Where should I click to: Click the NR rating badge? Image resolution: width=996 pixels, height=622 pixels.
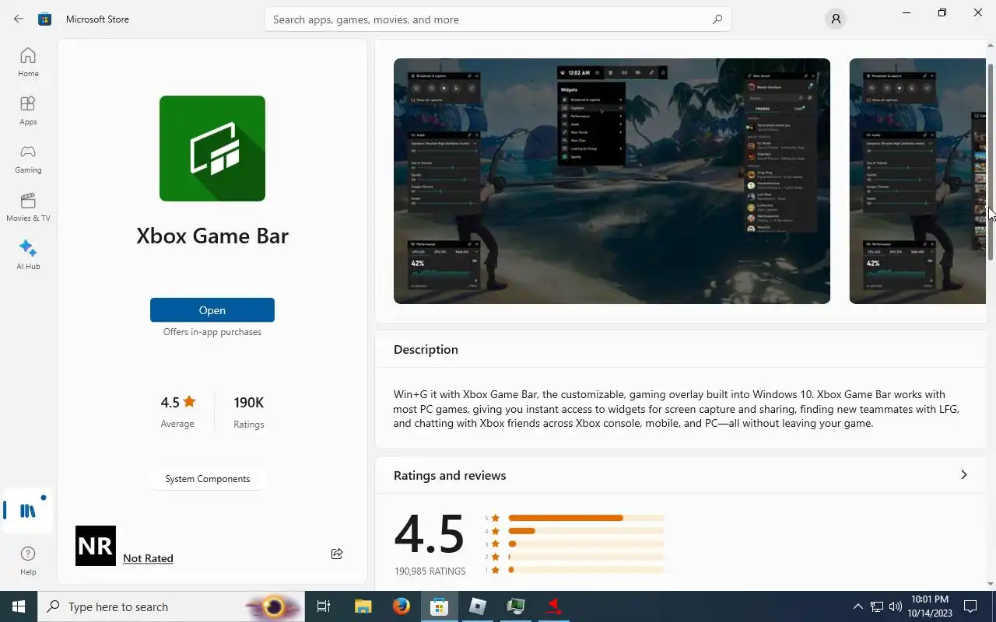[96, 546]
